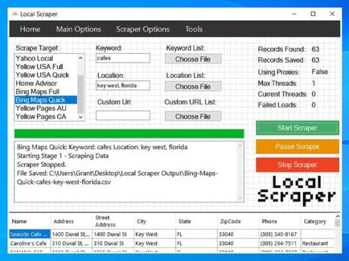Image resolution: width=349 pixels, height=261 pixels.
Task: Minimize the Local Scraper window
Action: (x=294, y=14)
